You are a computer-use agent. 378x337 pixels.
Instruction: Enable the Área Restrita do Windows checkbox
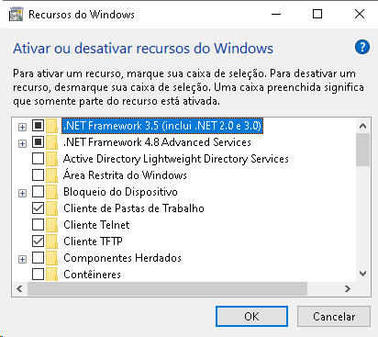point(38,175)
